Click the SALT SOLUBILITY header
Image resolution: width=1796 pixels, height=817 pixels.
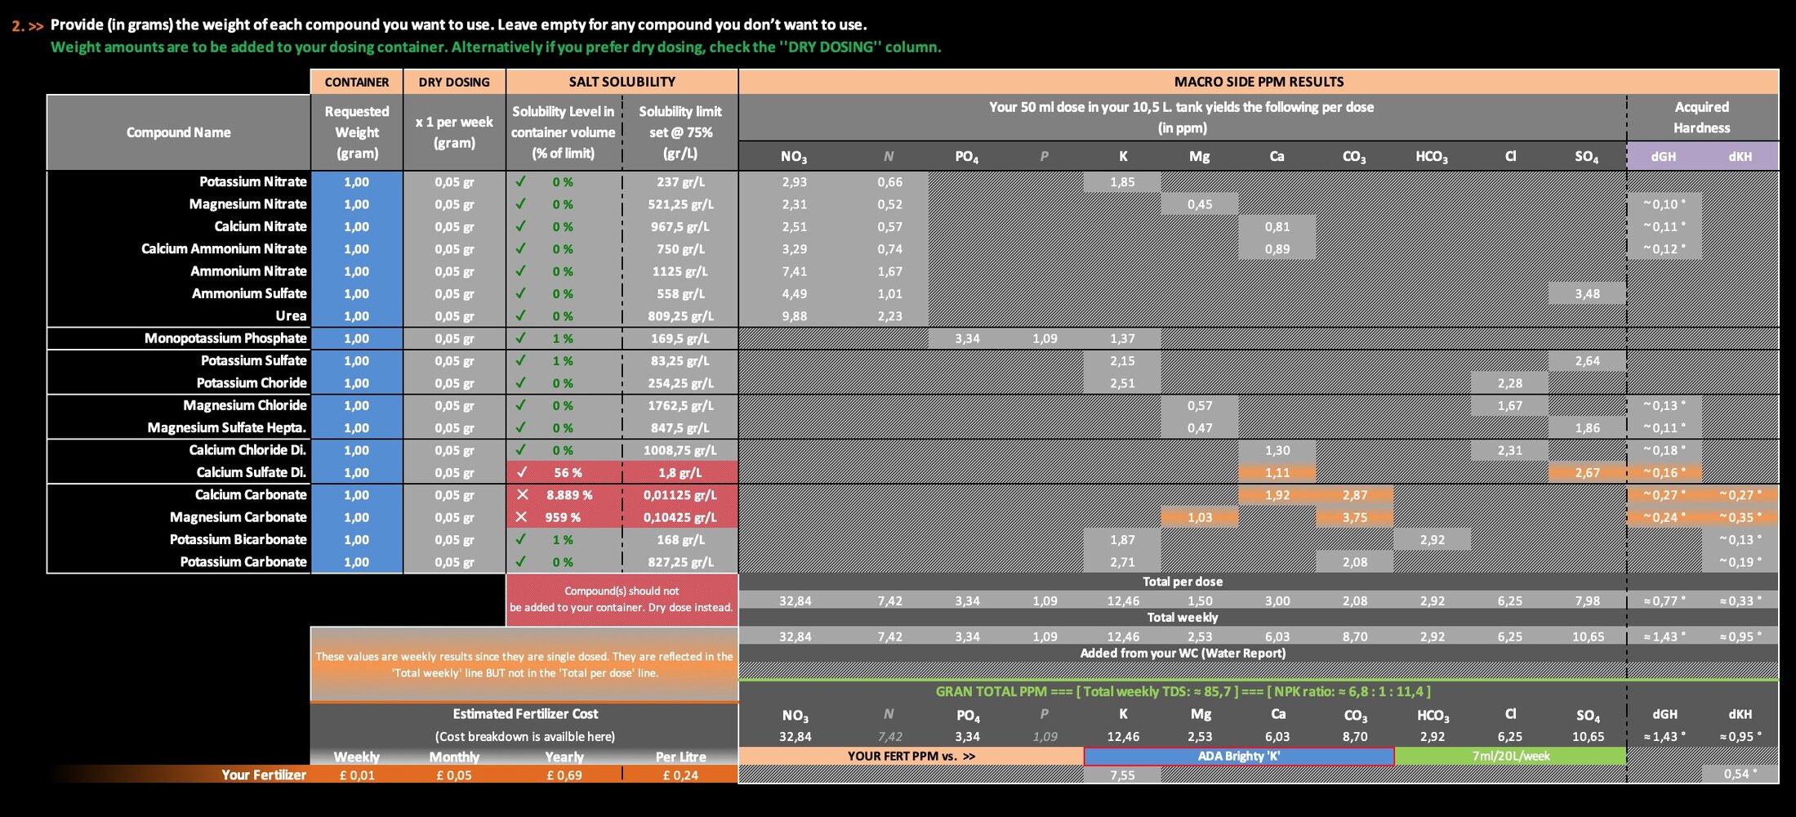[622, 82]
